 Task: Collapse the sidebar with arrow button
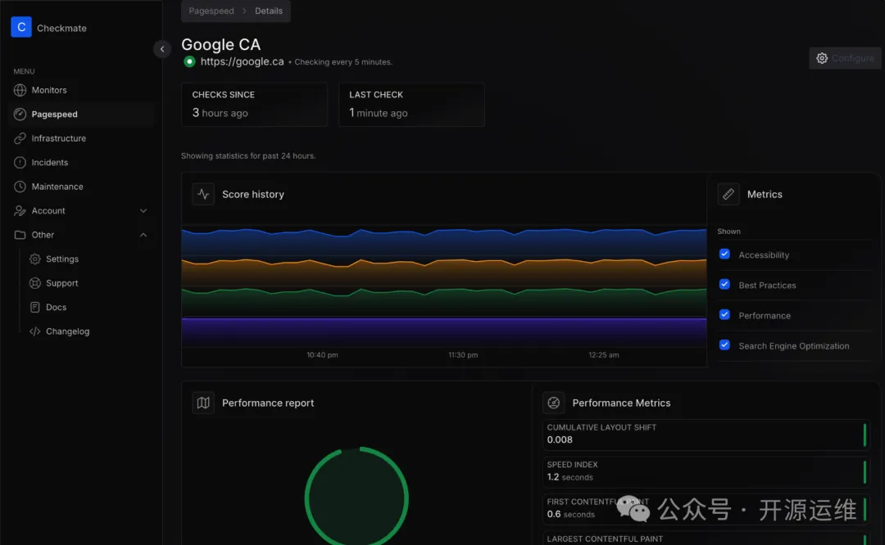click(x=162, y=49)
